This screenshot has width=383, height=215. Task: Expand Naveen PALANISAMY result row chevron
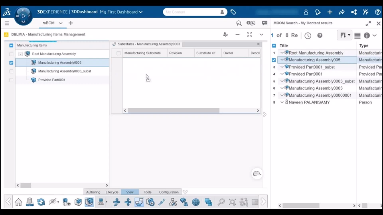point(282,102)
